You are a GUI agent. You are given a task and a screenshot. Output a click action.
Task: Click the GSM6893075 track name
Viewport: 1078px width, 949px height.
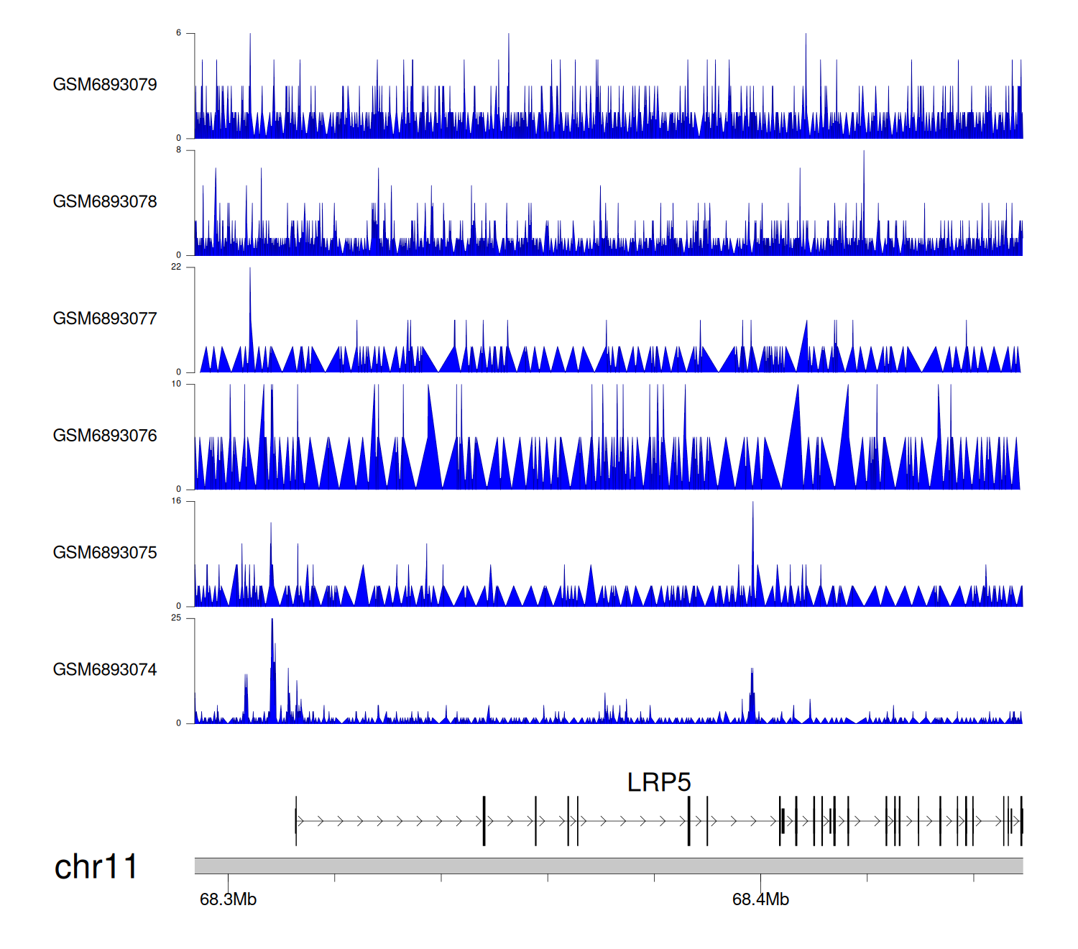(105, 553)
